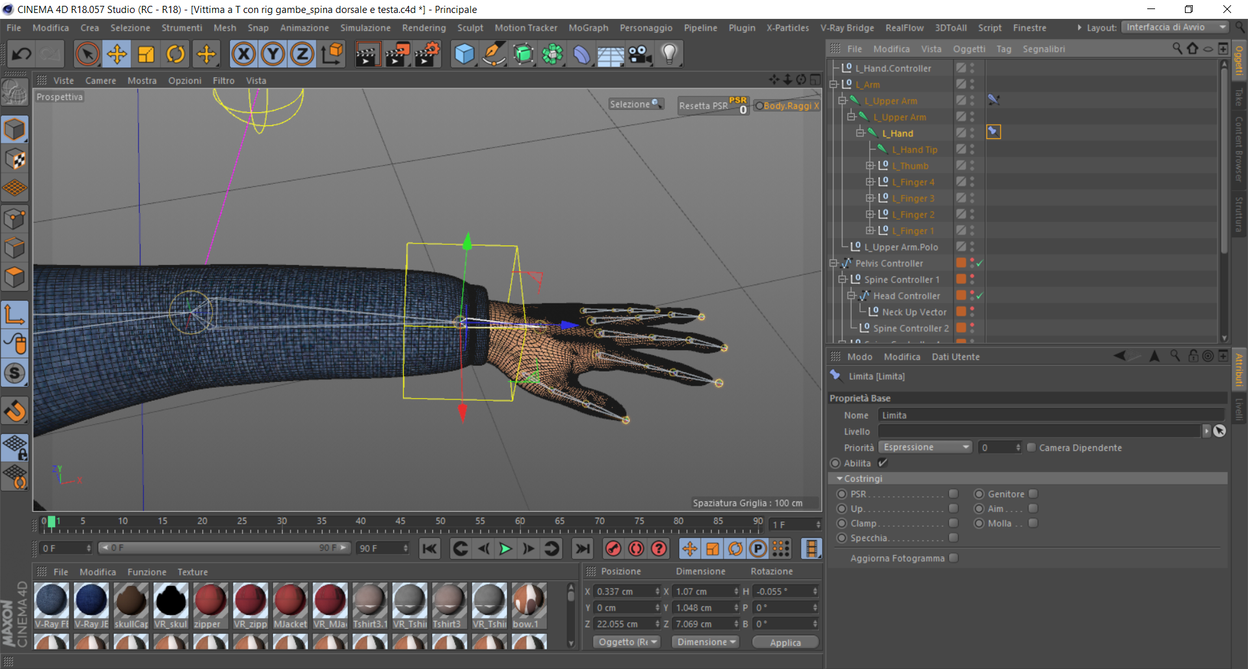Image resolution: width=1248 pixels, height=669 pixels.
Task: Jump to the animation start
Action: 430,549
